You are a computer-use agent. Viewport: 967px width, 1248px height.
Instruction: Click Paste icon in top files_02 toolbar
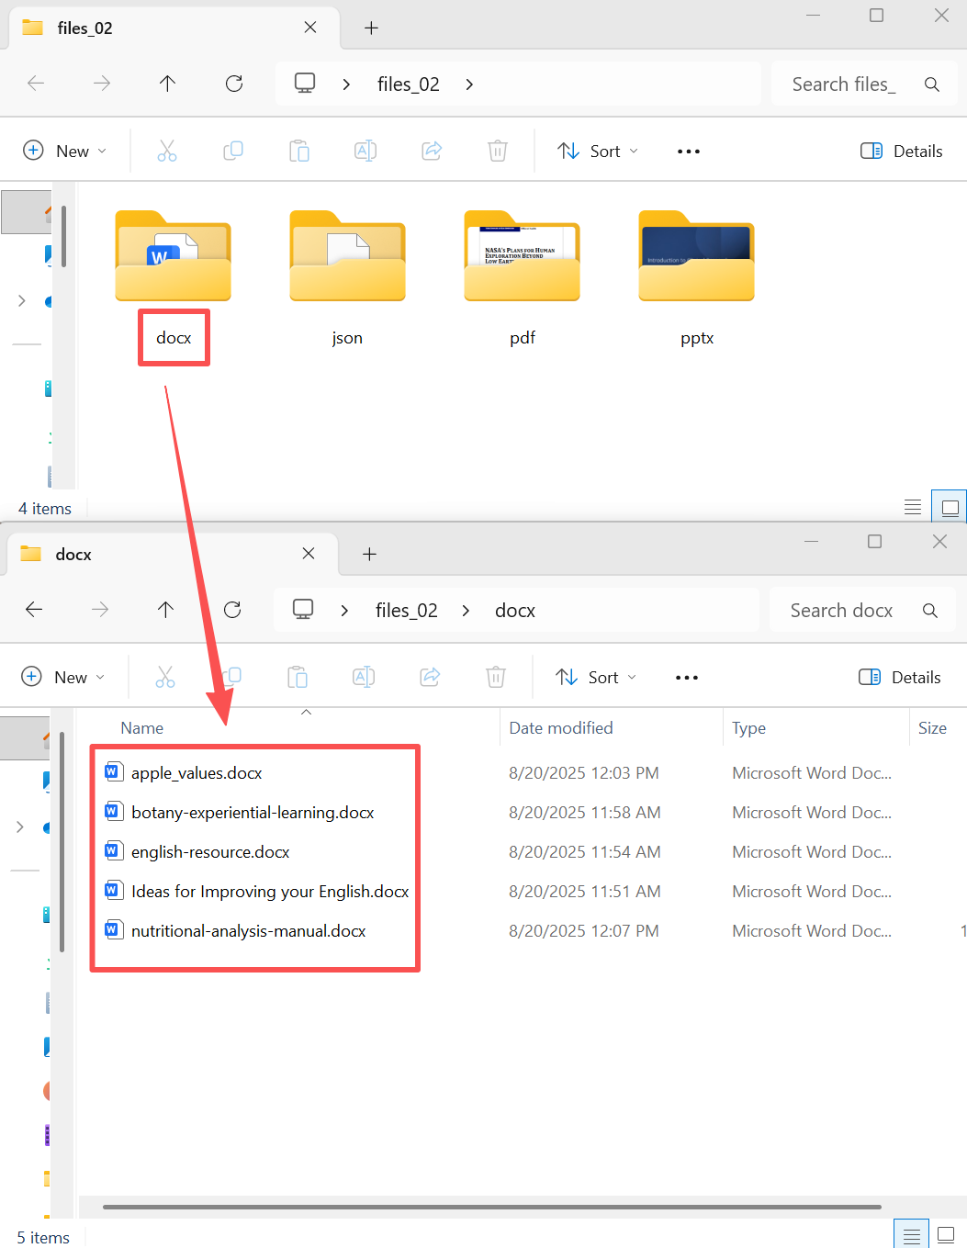tap(299, 151)
